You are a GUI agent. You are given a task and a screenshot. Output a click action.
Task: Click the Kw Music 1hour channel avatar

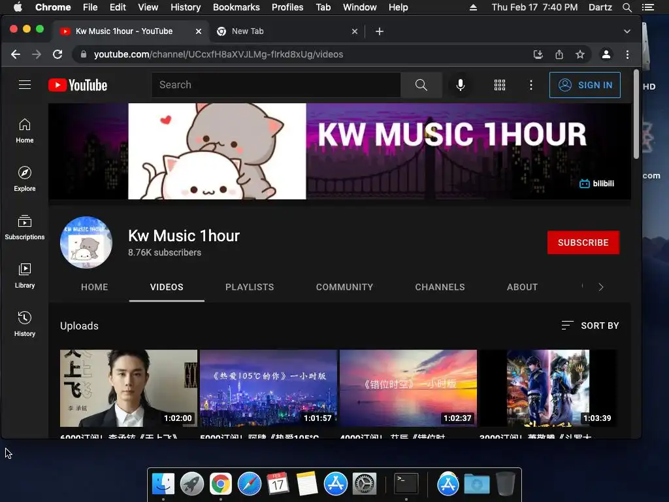coord(86,243)
